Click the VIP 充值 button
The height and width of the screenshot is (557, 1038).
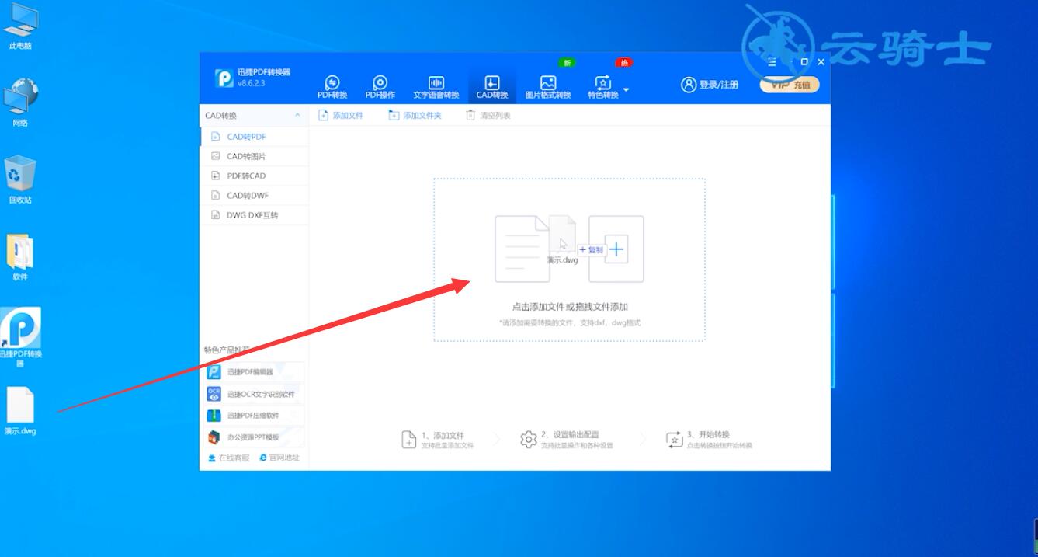[790, 85]
